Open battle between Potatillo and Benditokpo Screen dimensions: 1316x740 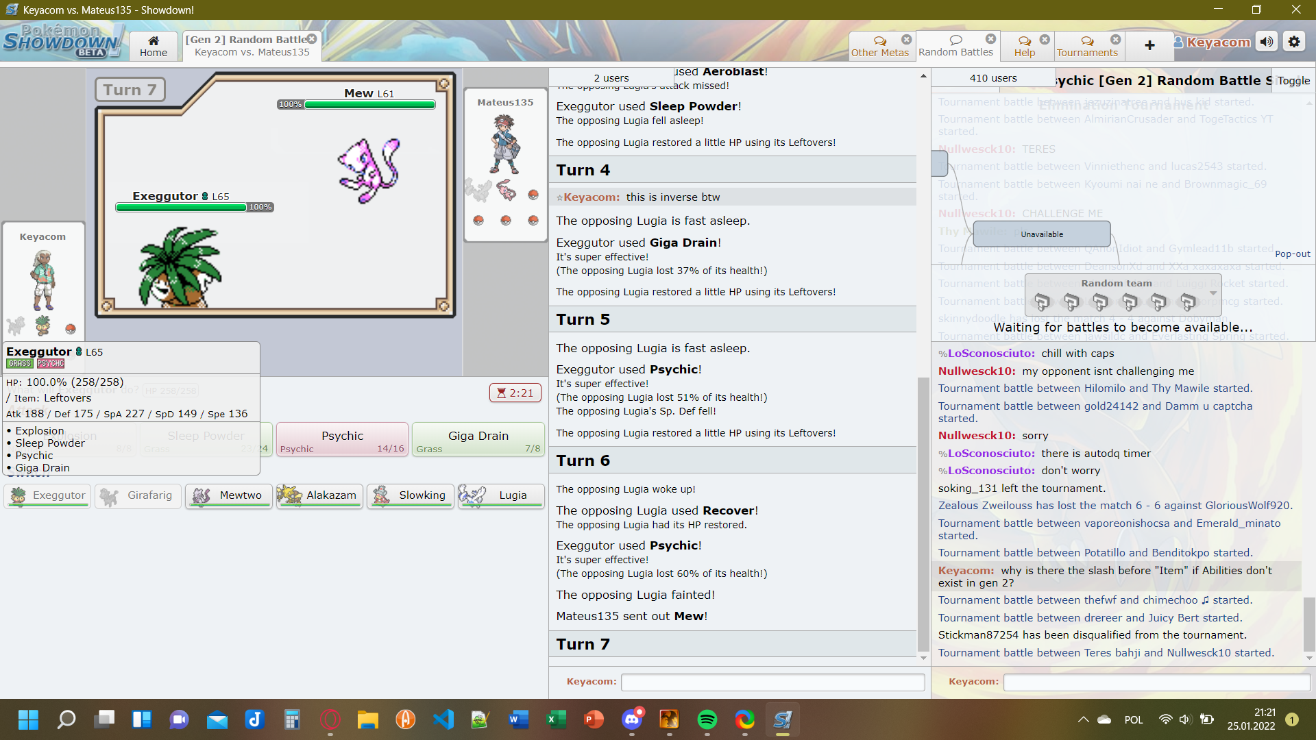click(x=1095, y=553)
